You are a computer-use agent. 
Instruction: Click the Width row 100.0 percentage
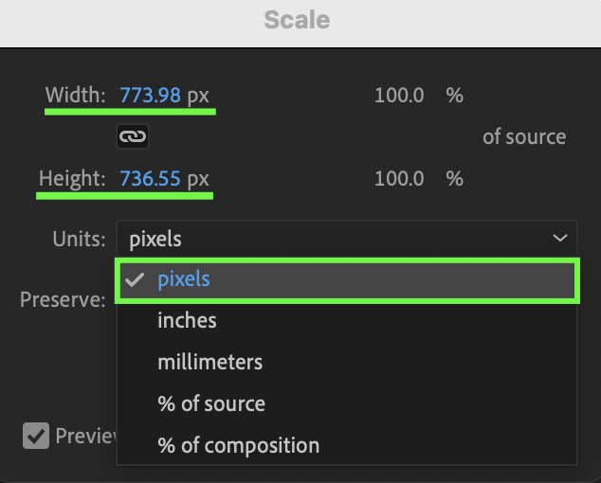click(x=399, y=96)
